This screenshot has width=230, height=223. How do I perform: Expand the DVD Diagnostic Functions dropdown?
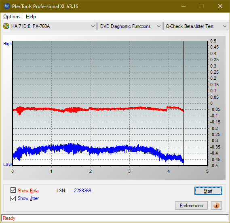pos(130,26)
